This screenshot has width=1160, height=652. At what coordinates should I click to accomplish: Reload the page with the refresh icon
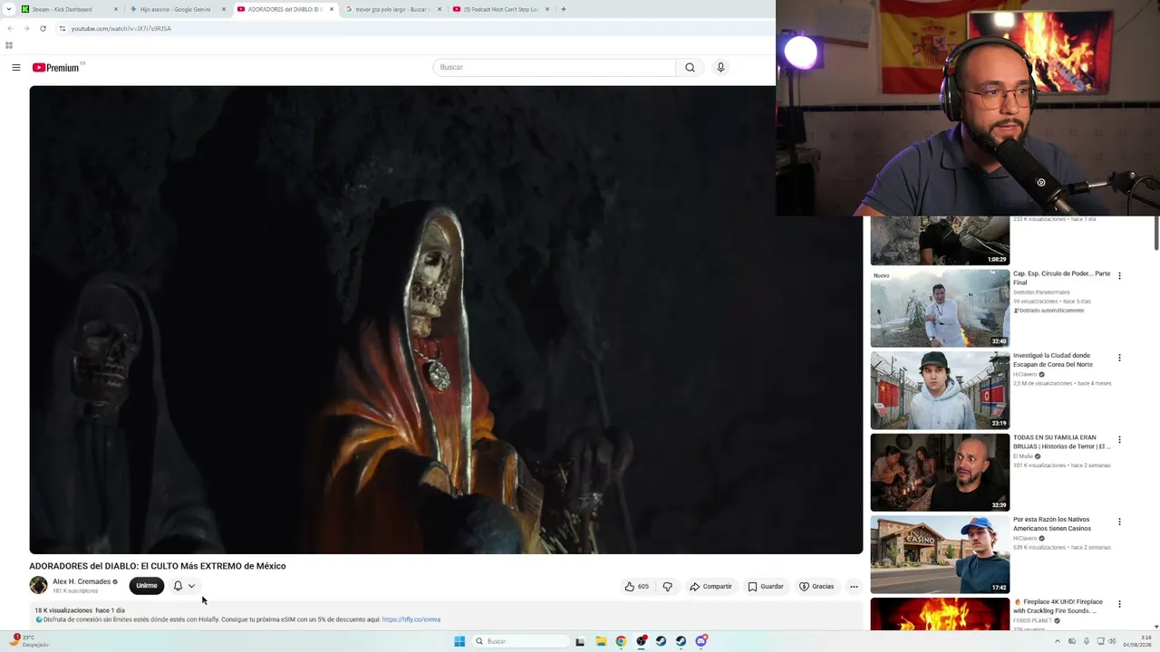coord(43,28)
